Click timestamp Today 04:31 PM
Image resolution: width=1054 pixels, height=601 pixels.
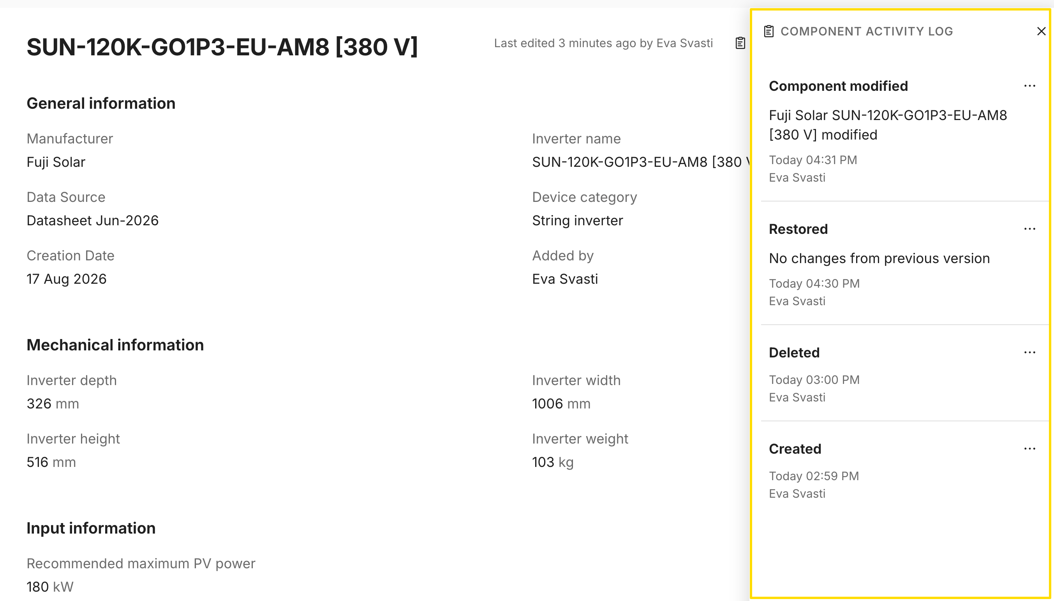coord(813,160)
